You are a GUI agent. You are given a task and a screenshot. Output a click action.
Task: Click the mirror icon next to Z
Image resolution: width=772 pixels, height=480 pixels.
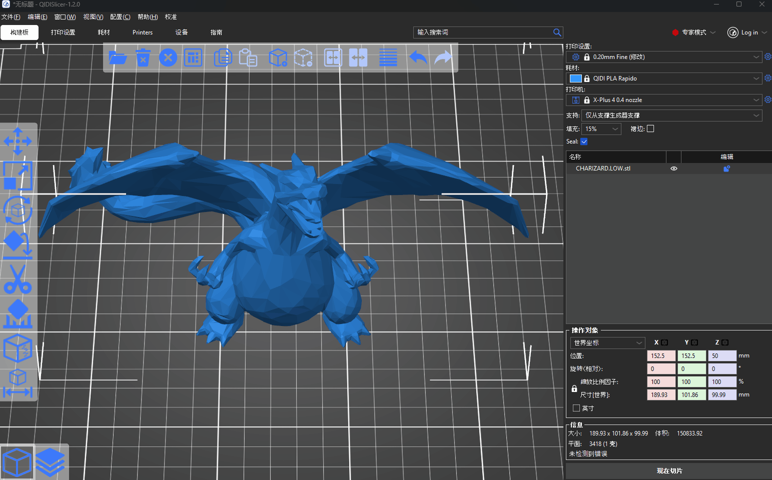point(725,342)
